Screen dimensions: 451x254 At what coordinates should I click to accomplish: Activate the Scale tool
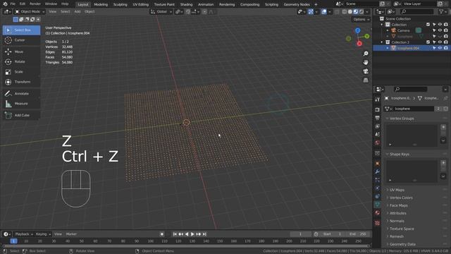click(22, 72)
